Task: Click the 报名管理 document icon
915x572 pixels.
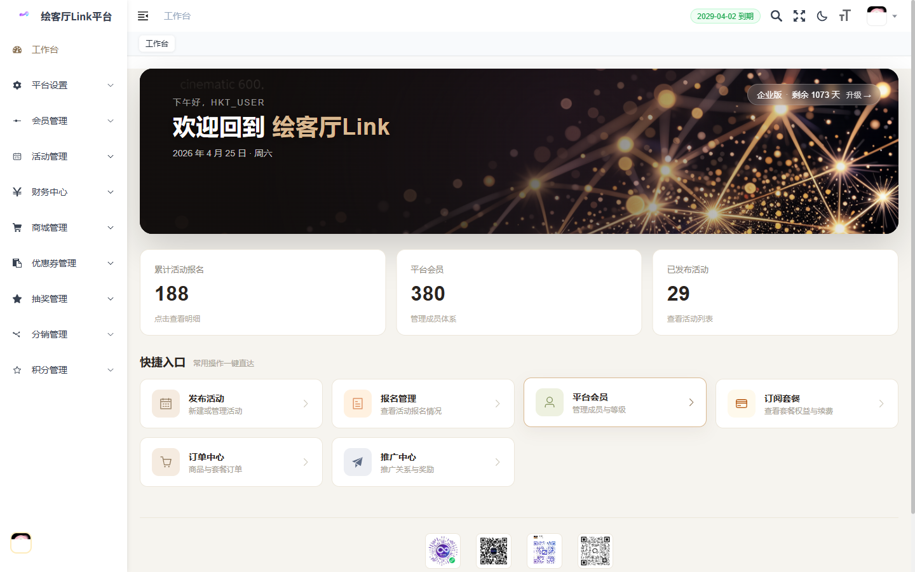Action: click(x=358, y=404)
